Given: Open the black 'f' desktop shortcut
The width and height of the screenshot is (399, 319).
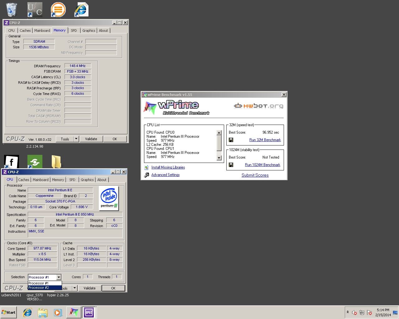Looking at the screenshot, I should (x=11, y=162).
